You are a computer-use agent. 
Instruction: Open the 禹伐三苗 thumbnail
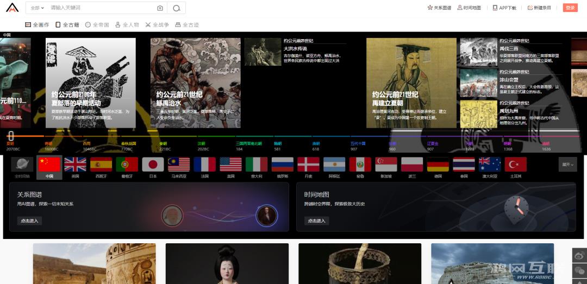click(479, 52)
